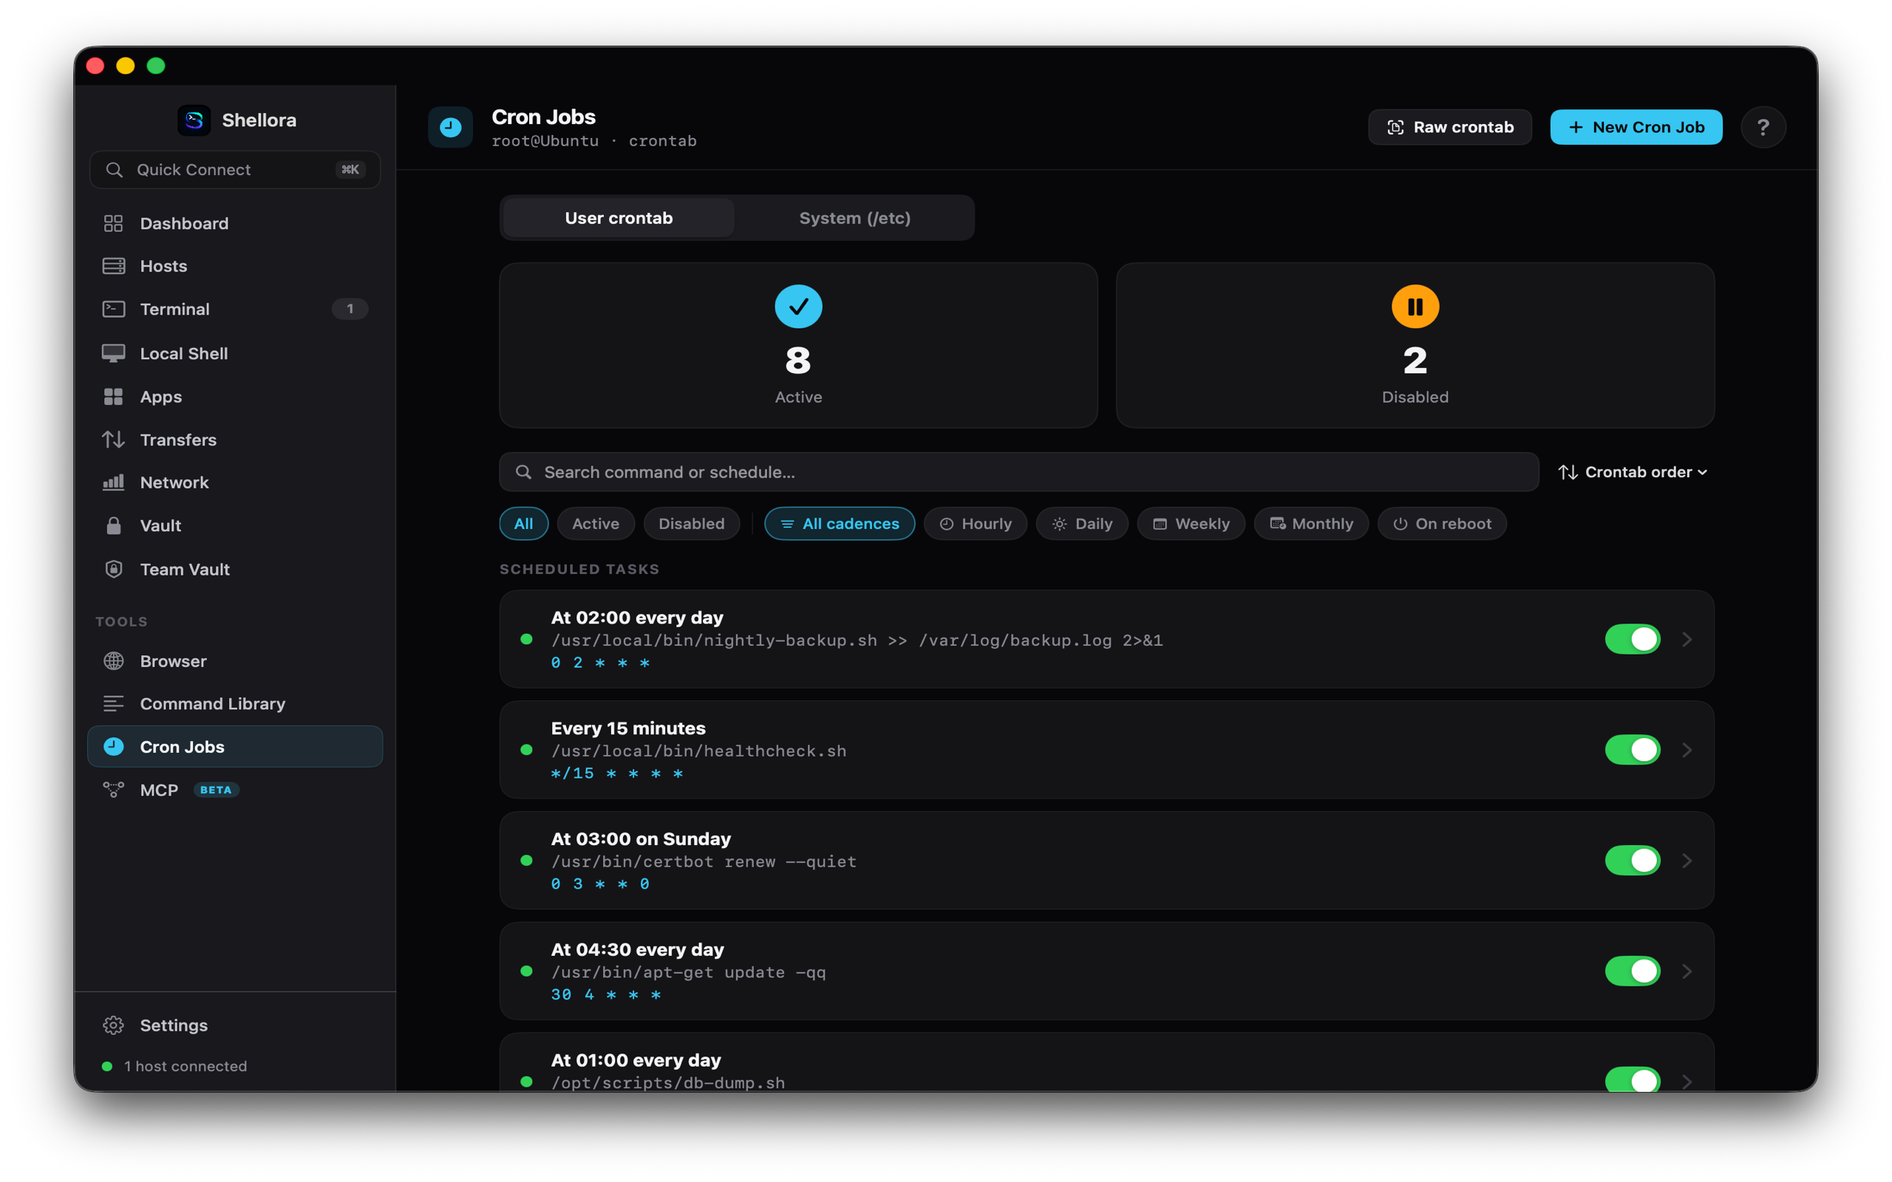Click the orange pause Disabled icon
The height and width of the screenshot is (1182, 1892).
click(x=1415, y=307)
